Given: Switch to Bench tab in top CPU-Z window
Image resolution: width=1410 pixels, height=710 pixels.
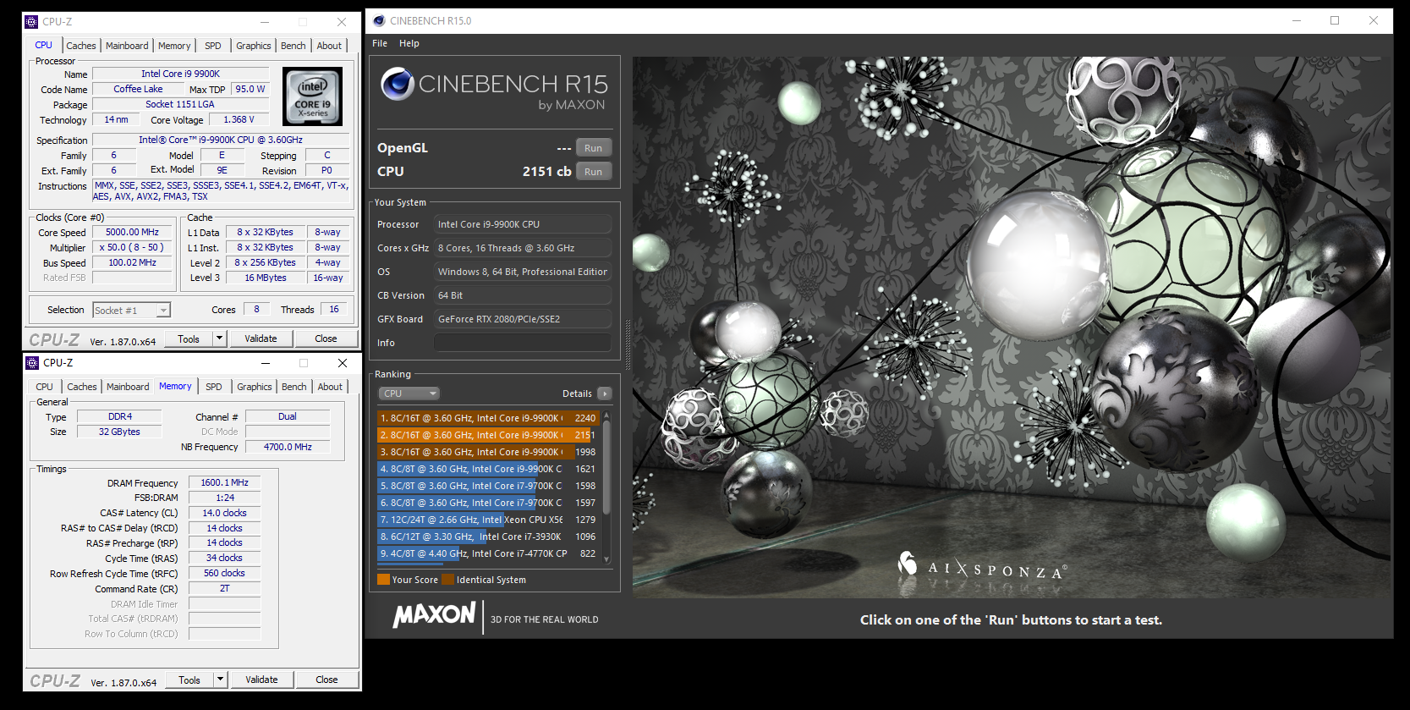Looking at the screenshot, I should (x=294, y=46).
